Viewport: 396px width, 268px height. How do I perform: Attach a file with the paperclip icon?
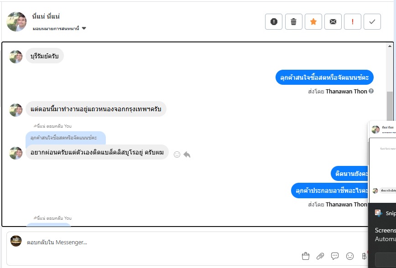pyautogui.click(x=320, y=256)
